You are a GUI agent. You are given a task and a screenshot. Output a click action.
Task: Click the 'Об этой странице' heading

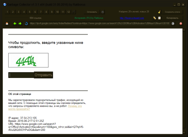point(20,94)
